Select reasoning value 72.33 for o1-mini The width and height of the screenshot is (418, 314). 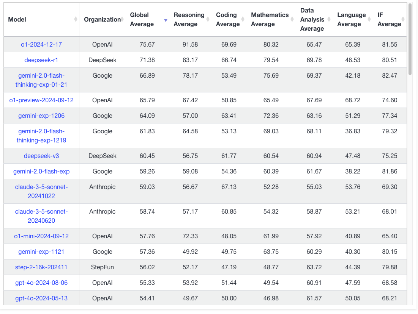tap(190, 236)
